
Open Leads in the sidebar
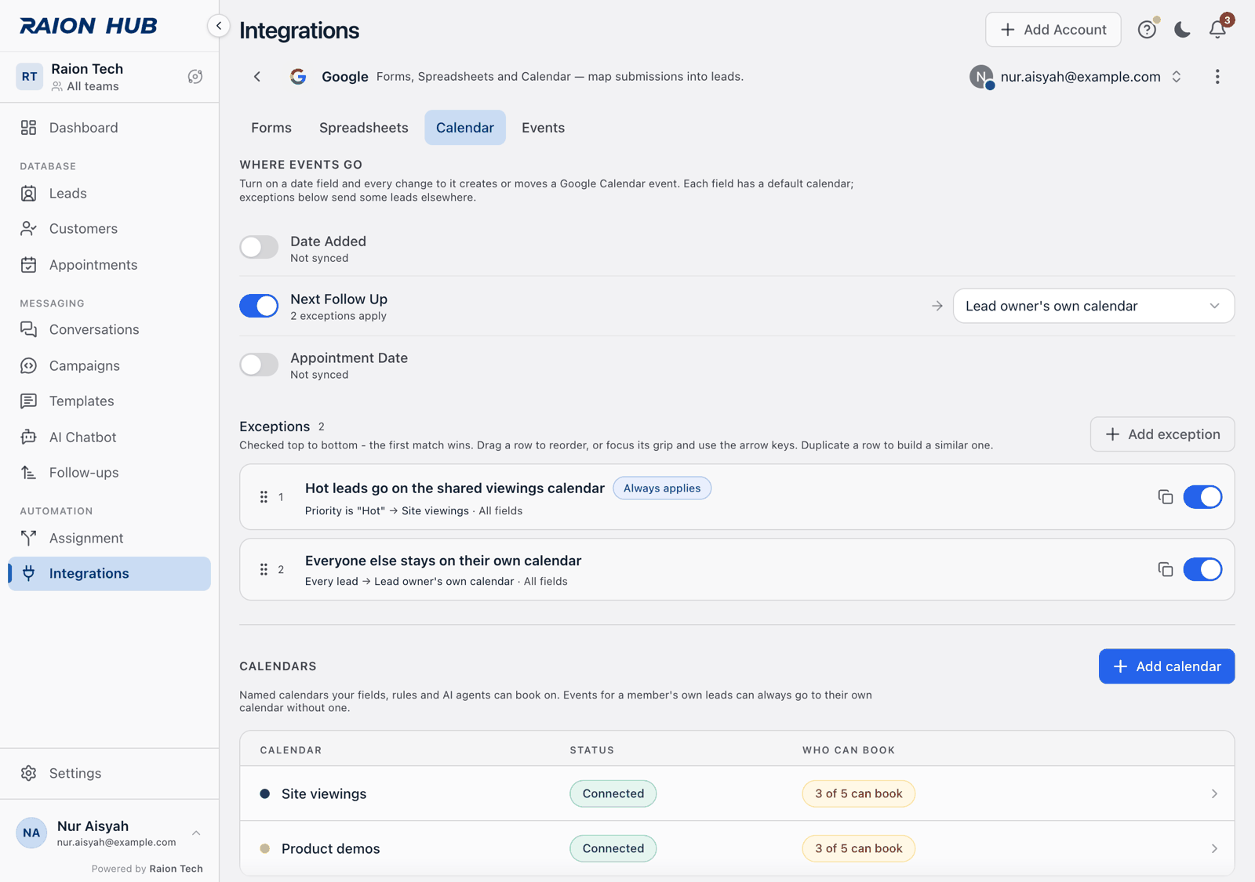coord(109,194)
